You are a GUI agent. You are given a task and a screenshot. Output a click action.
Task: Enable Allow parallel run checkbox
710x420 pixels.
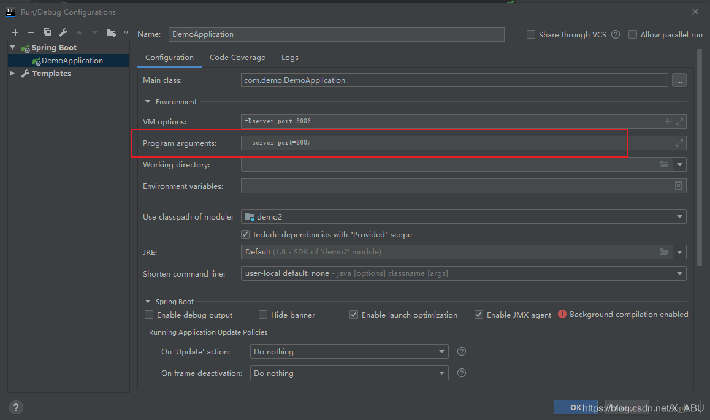(633, 34)
